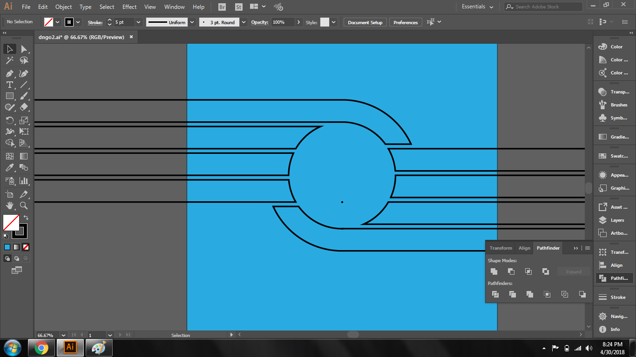Select the Magic Wand tool

(9, 60)
